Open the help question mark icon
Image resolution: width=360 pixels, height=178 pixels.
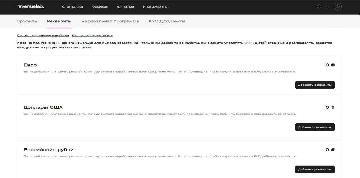(x=319, y=7)
